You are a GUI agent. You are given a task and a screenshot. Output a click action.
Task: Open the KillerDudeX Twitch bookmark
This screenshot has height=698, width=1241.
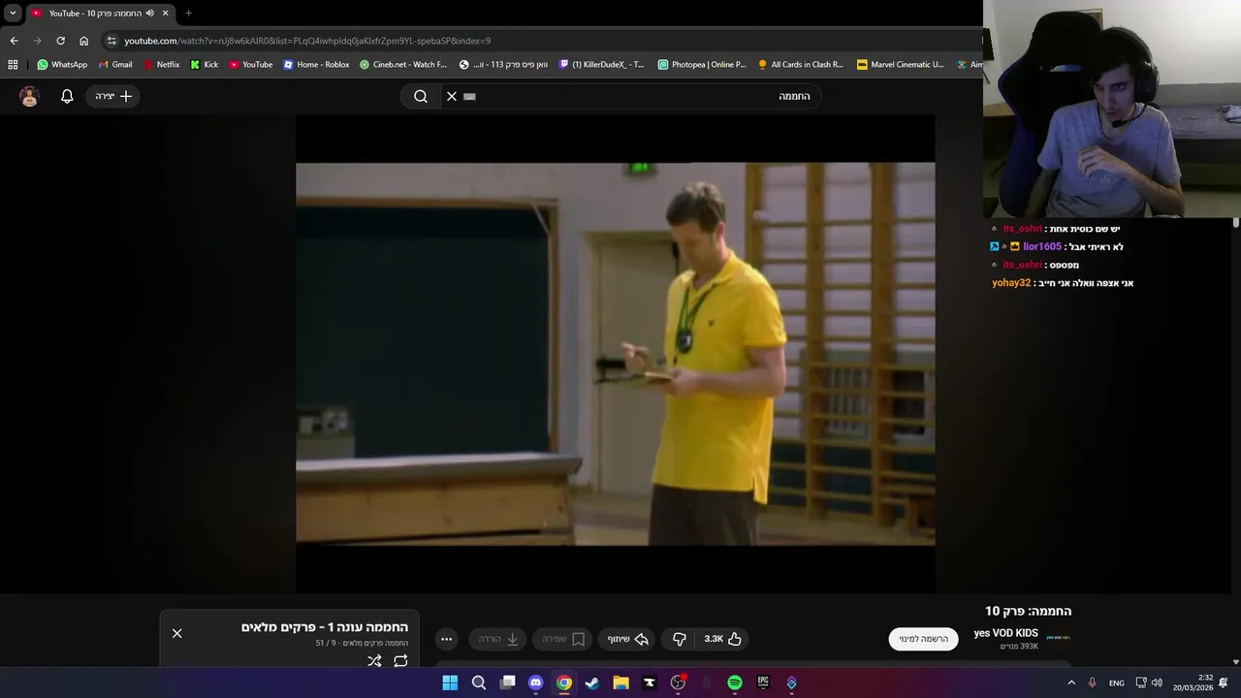[601, 65]
